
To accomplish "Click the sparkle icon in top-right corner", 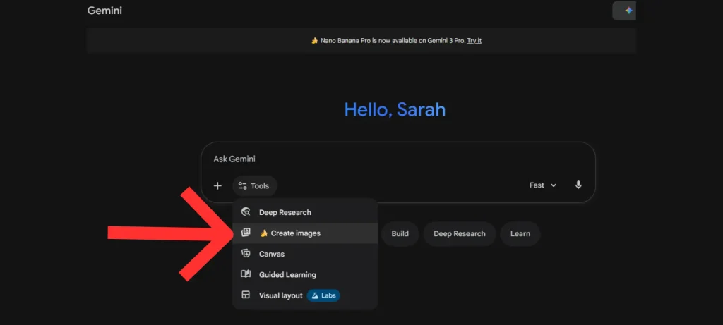I will 628,11.
